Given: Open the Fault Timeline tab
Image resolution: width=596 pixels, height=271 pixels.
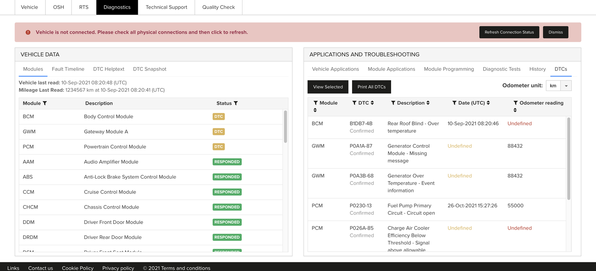Looking at the screenshot, I should pyautogui.click(x=68, y=69).
